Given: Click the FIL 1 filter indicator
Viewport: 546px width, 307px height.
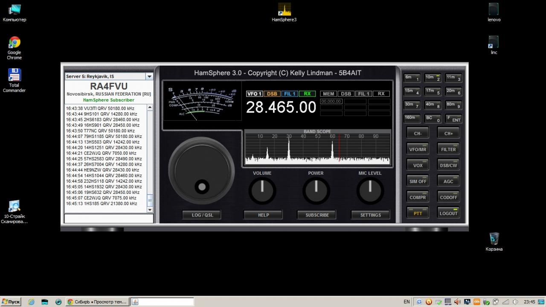Looking at the screenshot, I should tap(290, 94).
